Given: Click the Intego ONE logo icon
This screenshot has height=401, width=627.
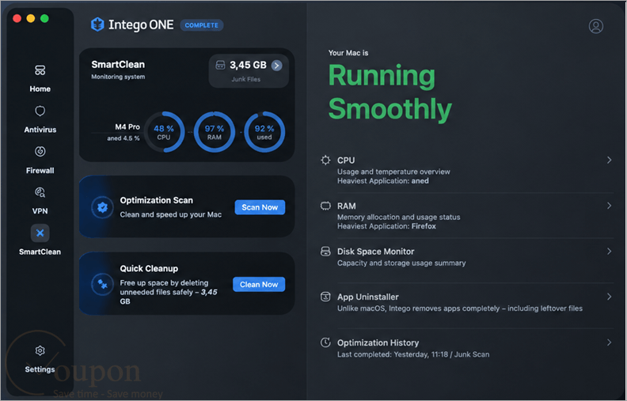Looking at the screenshot, I should coord(97,25).
